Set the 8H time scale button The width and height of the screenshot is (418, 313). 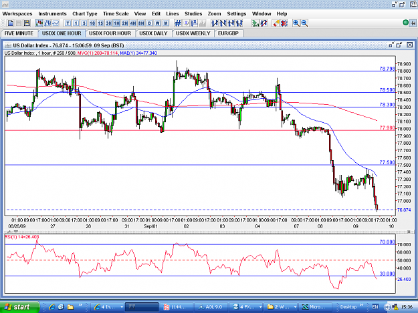(141, 23)
